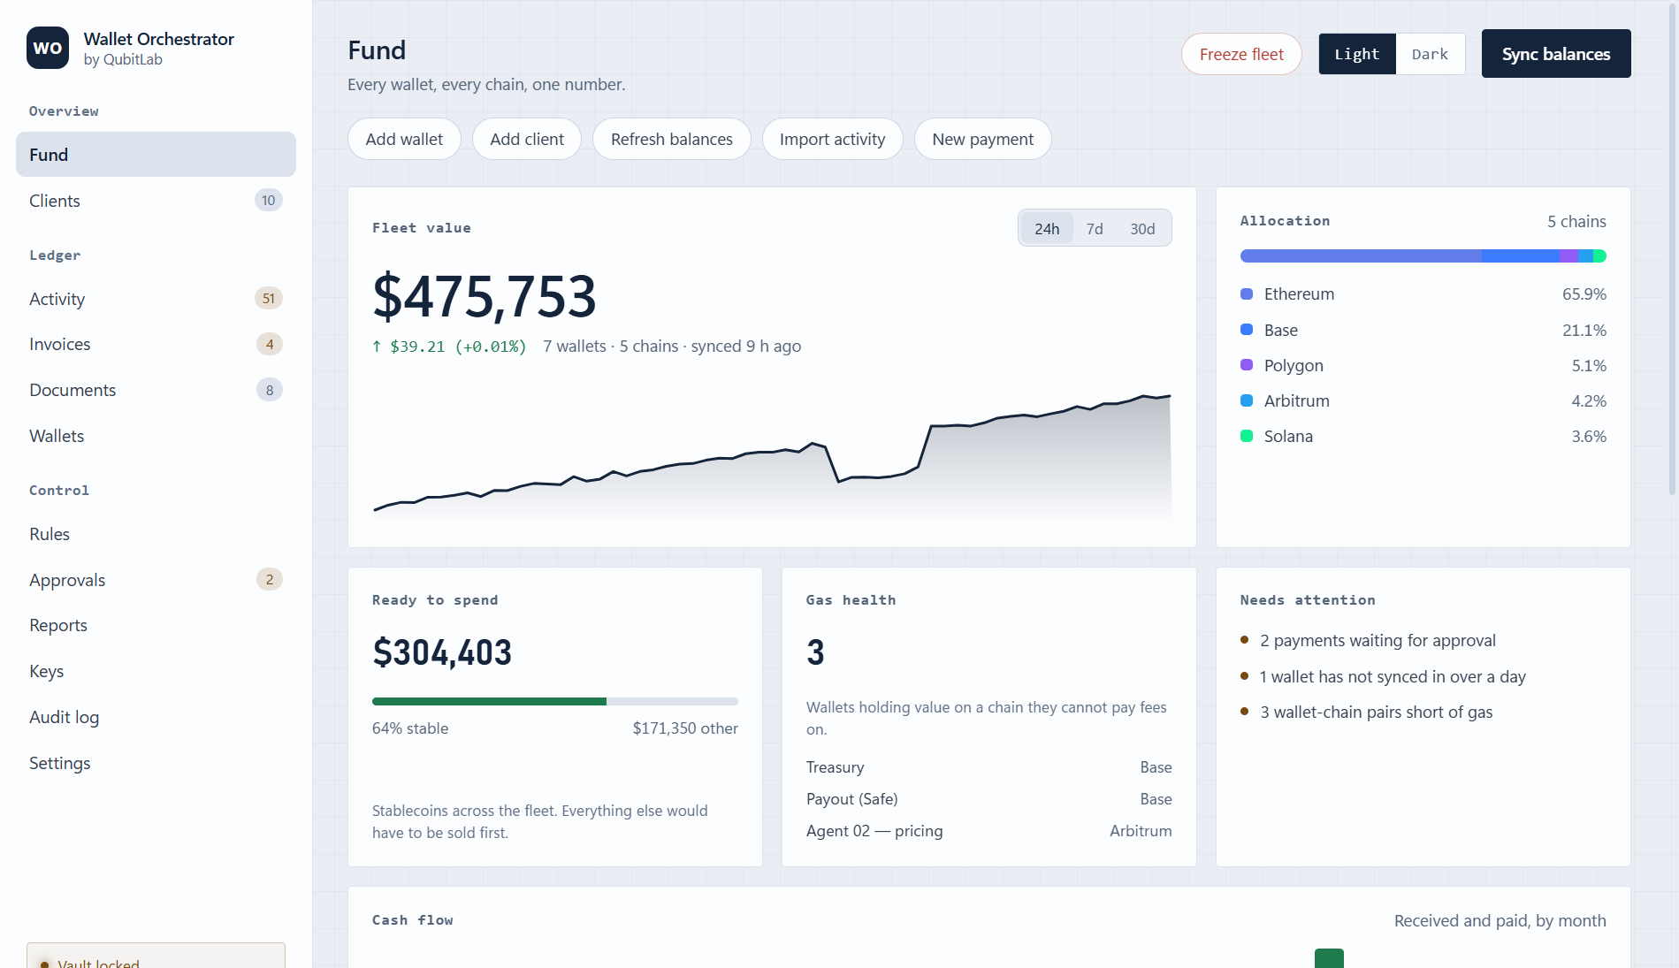
Task: Go to the Activity ledger
Action: pyautogui.click(x=156, y=299)
